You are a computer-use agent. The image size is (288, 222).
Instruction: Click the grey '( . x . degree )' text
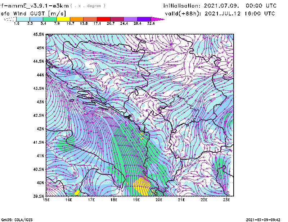[88, 6]
